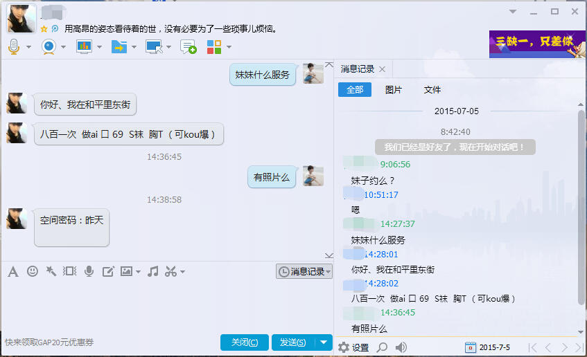Start a video call with webcam icon
This screenshot has width=587, height=357.
pyautogui.click(x=49, y=47)
